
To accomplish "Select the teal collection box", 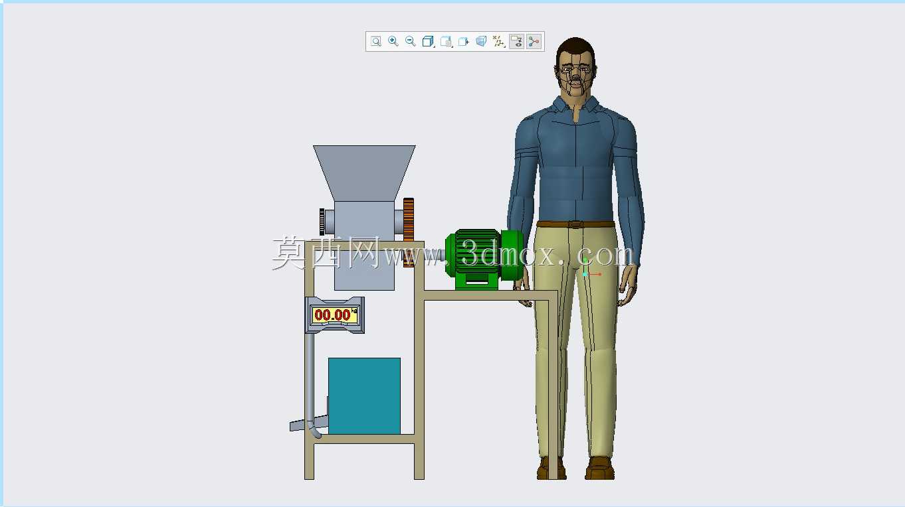I will point(364,396).
